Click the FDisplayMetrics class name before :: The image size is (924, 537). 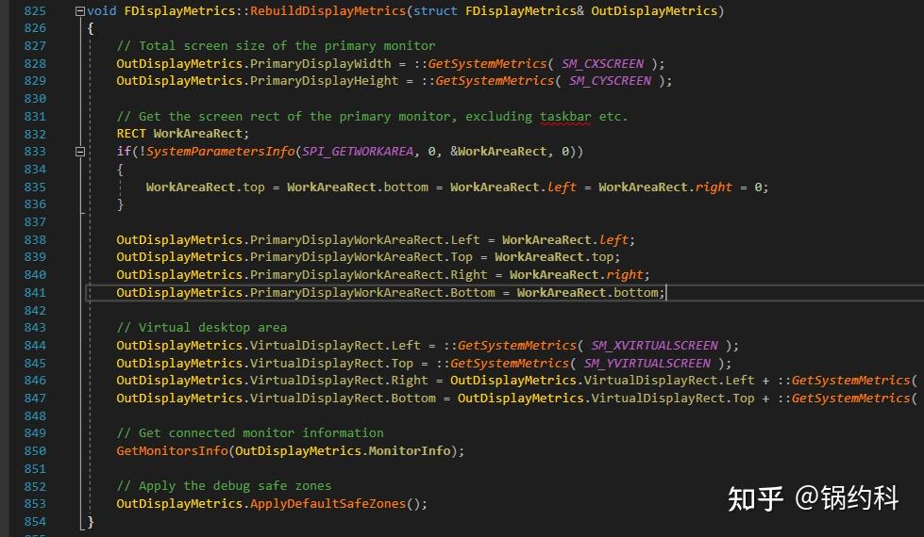pos(179,10)
